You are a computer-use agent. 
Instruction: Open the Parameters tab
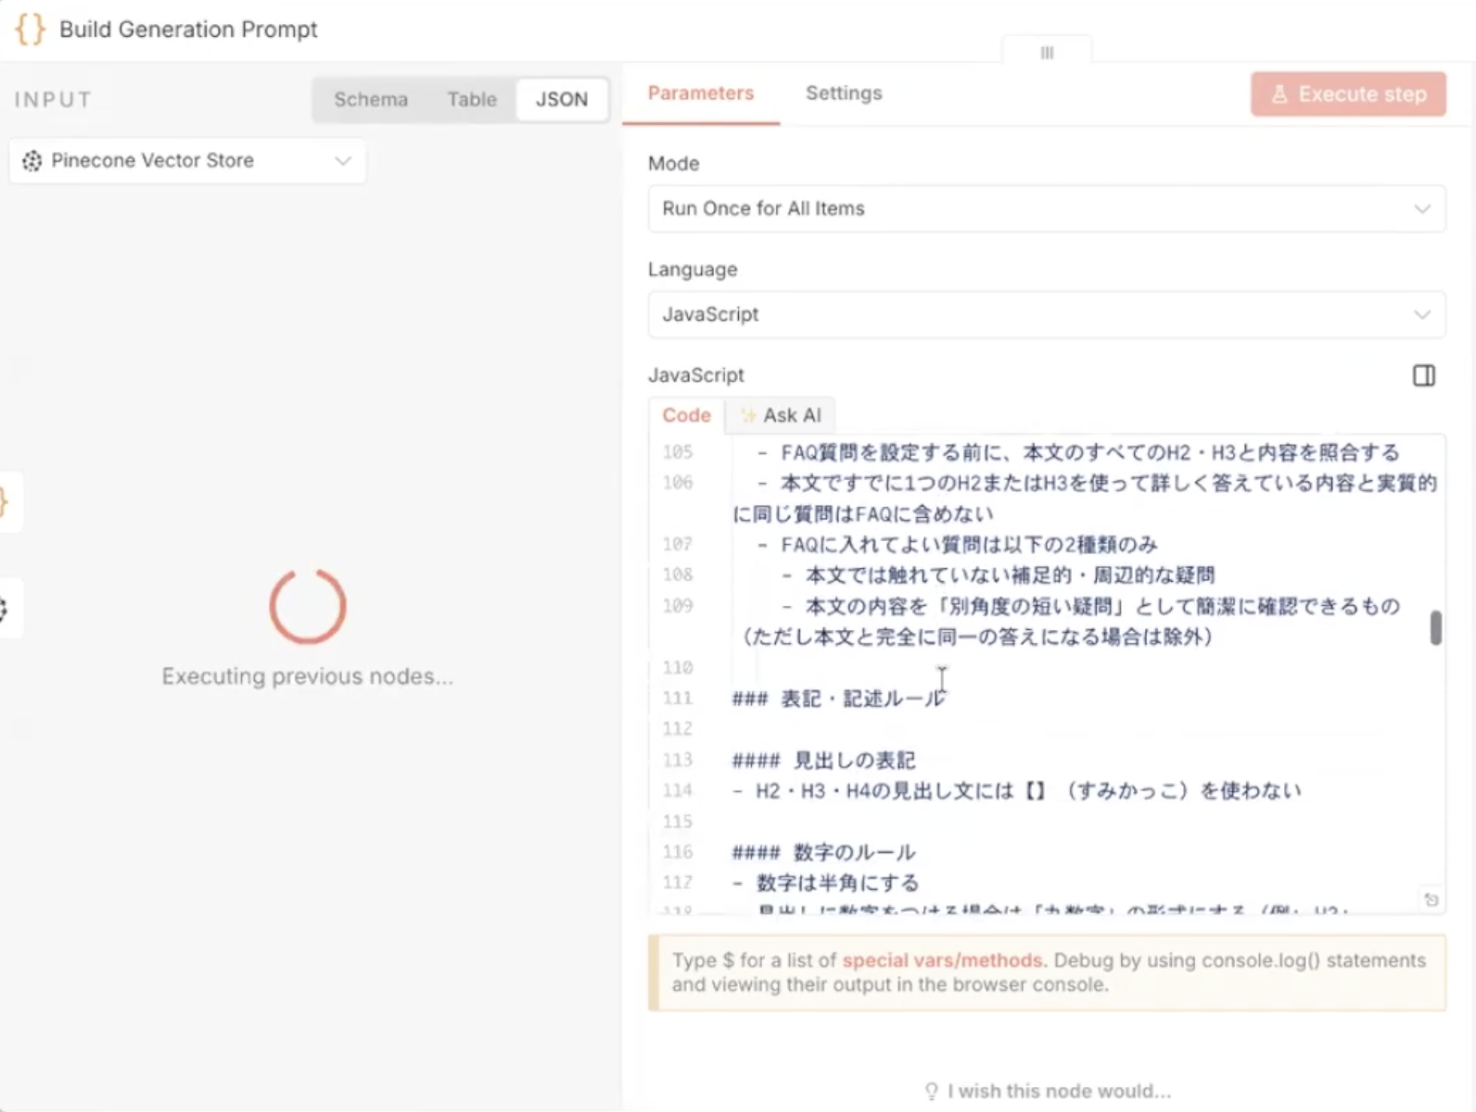point(701,94)
